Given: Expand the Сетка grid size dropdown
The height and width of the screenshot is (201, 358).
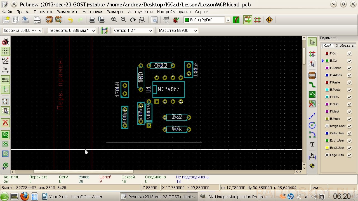Looking at the screenshot, I should click(x=133, y=30).
